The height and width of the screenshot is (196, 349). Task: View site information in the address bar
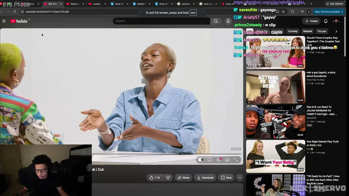coord(22,12)
